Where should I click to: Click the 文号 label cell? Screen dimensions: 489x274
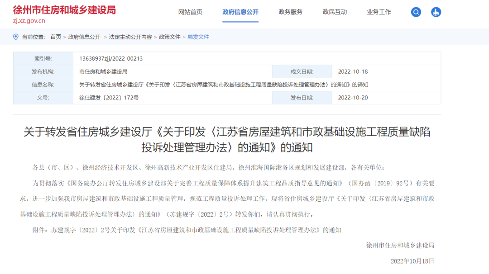pos(43,98)
